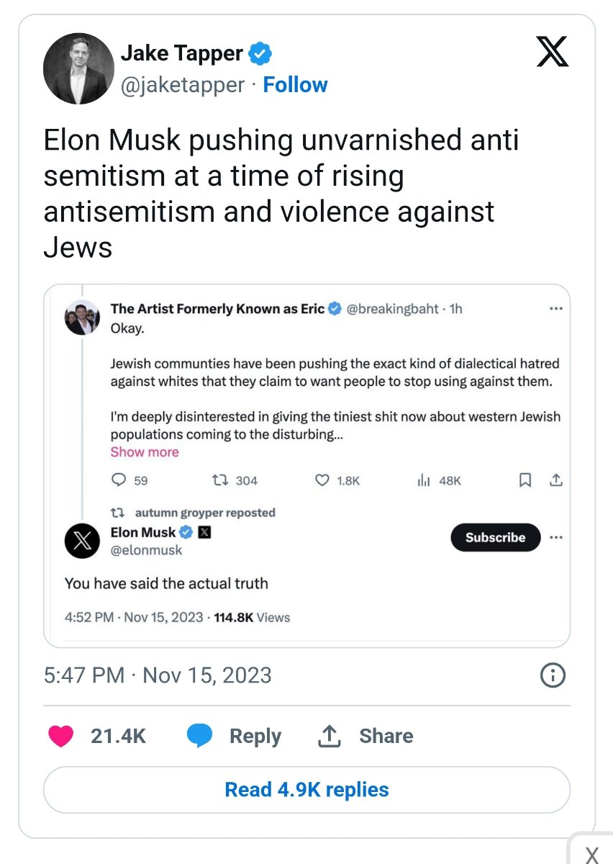
Task: Click the share upload icon
Action: click(329, 736)
